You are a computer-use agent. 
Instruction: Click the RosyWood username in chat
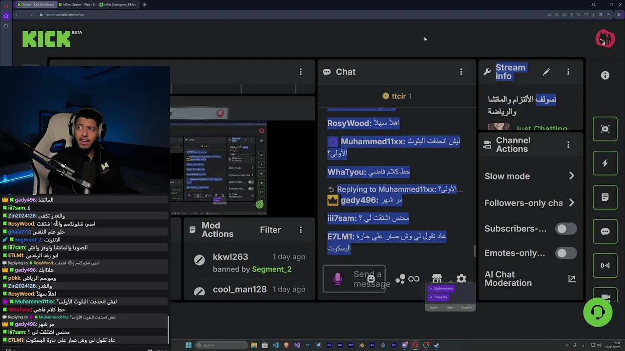pyautogui.click(x=349, y=123)
